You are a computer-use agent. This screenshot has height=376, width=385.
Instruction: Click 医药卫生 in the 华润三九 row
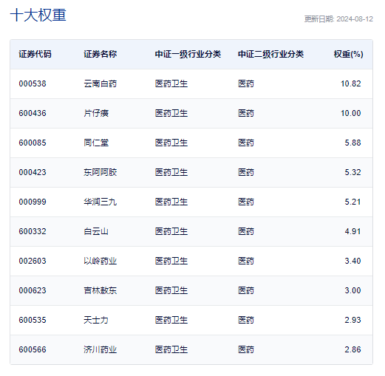(x=171, y=202)
